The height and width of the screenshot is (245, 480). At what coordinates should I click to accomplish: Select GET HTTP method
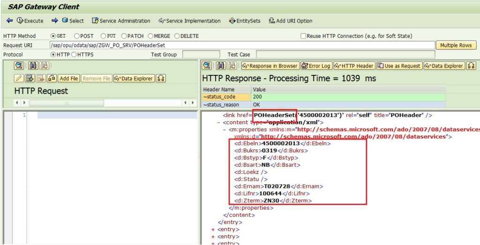point(53,36)
